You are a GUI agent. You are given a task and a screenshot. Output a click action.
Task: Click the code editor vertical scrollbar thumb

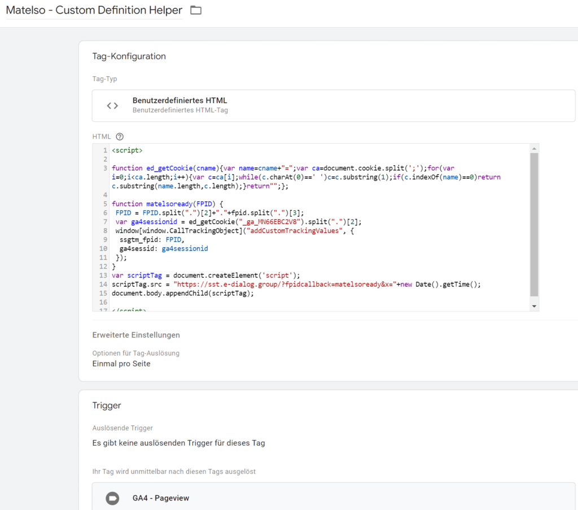[x=534, y=225]
